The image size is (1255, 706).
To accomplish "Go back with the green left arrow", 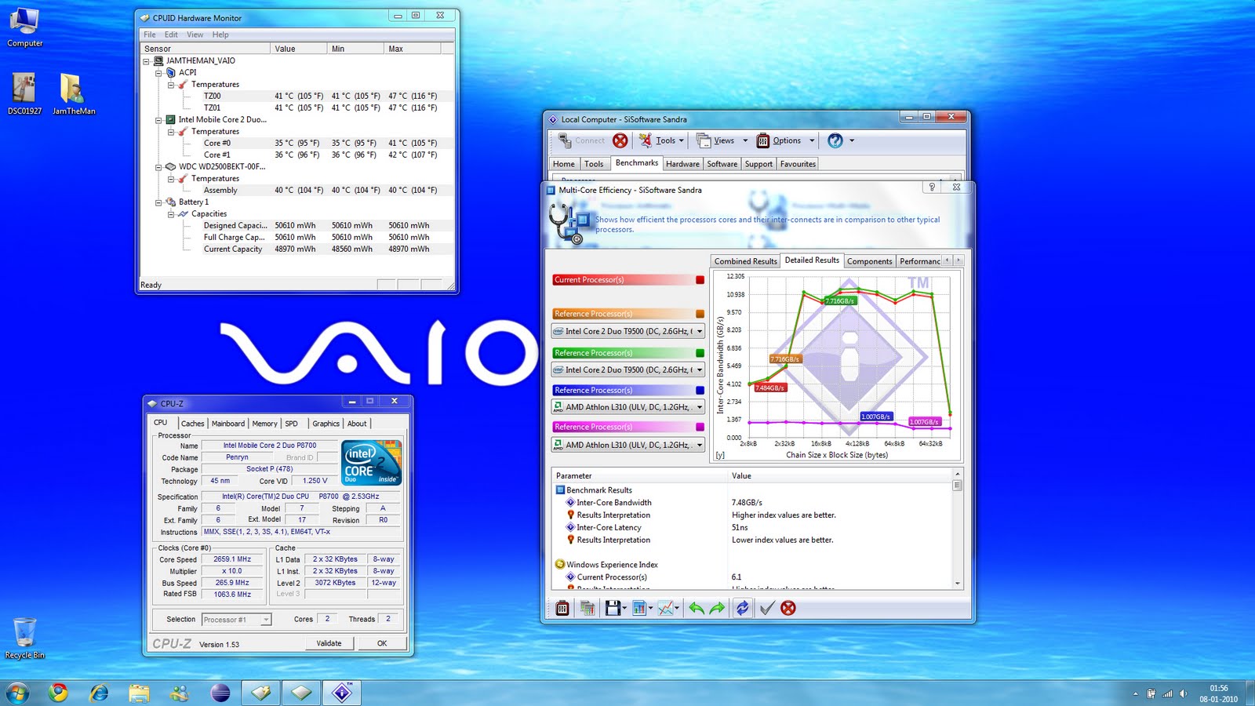I will coord(696,608).
